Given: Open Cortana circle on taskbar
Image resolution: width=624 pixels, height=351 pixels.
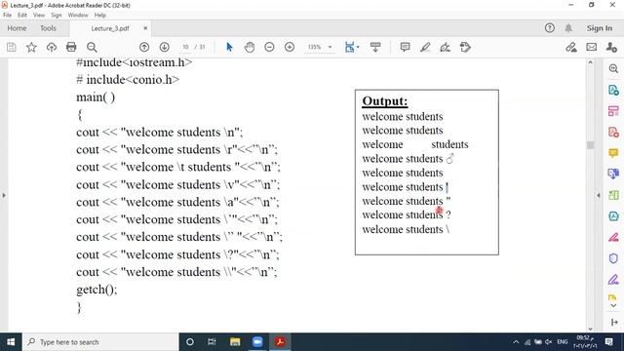Looking at the screenshot, I should pyautogui.click(x=190, y=342).
